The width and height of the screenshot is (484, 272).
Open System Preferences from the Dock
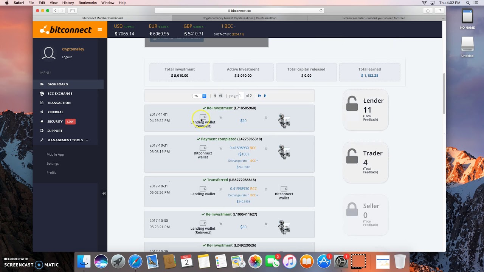tap(341, 261)
